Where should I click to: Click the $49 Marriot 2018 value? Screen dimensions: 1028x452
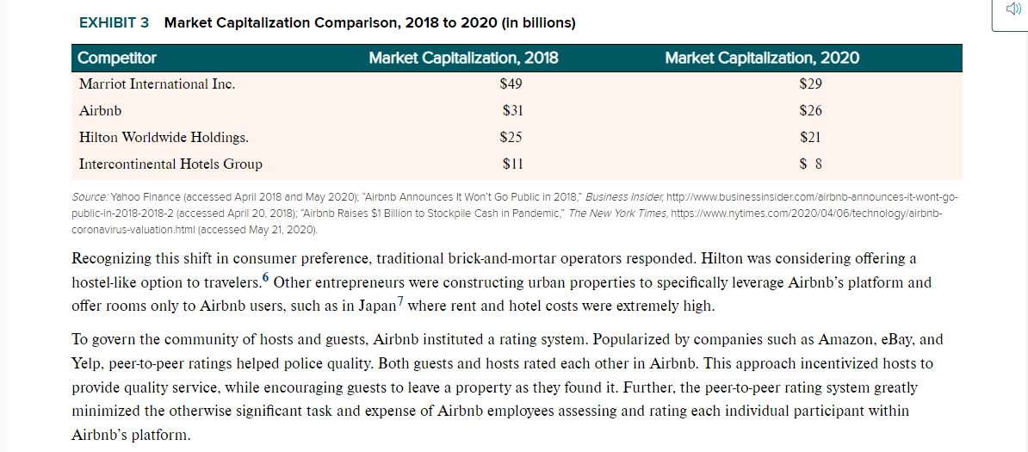pyautogui.click(x=511, y=84)
